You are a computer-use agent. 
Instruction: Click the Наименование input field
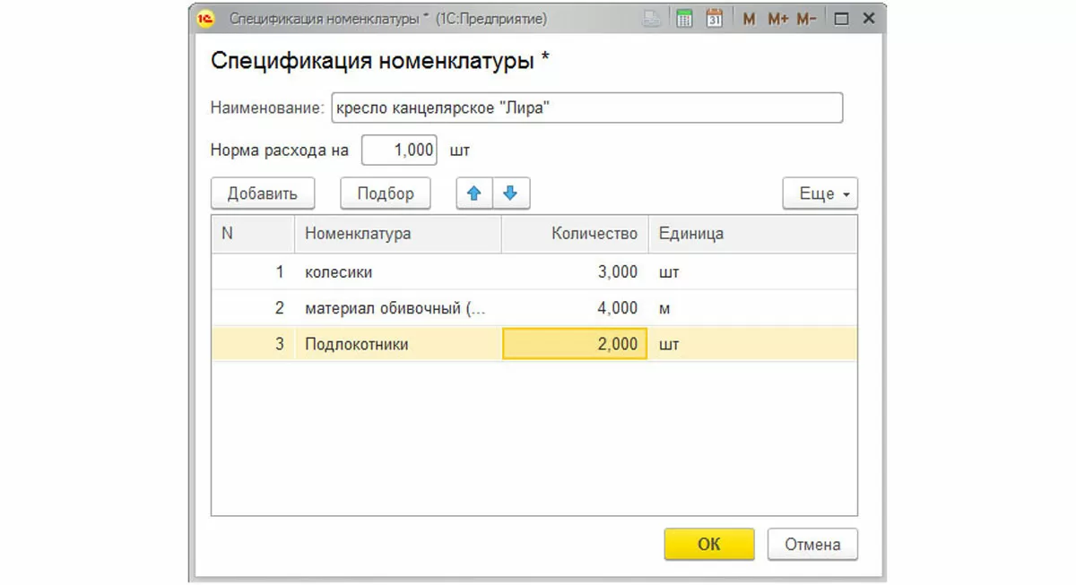(x=587, y=108)
